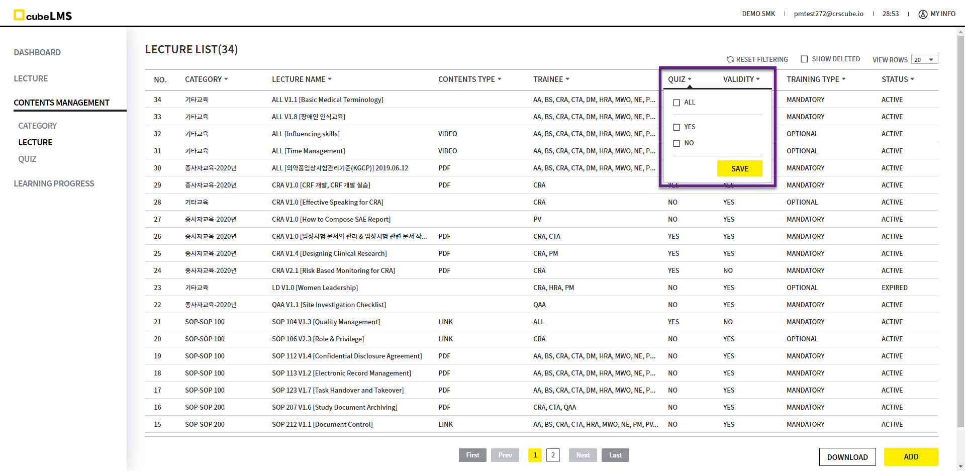Expand the Validity column filter
This screenshot has width=965, height=471.
pyautogui.click(x=758, y=79)
